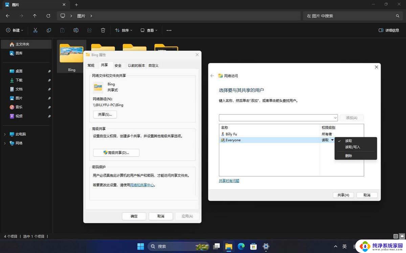The width and height of the screenshot is (406, 253).
Task: Open the three-dots More options menu
Action: pos(169,30)
